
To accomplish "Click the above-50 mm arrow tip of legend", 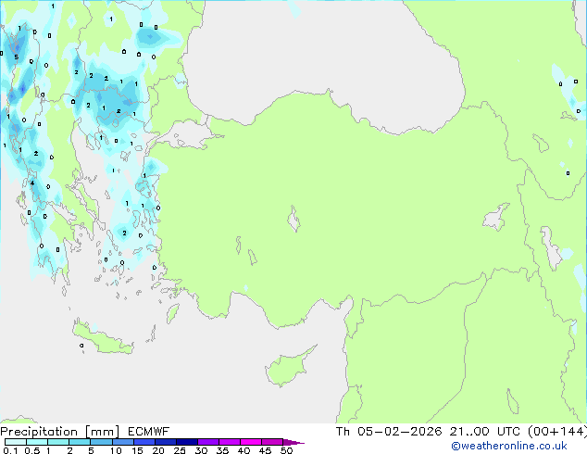I will click(x=293, y=442).
